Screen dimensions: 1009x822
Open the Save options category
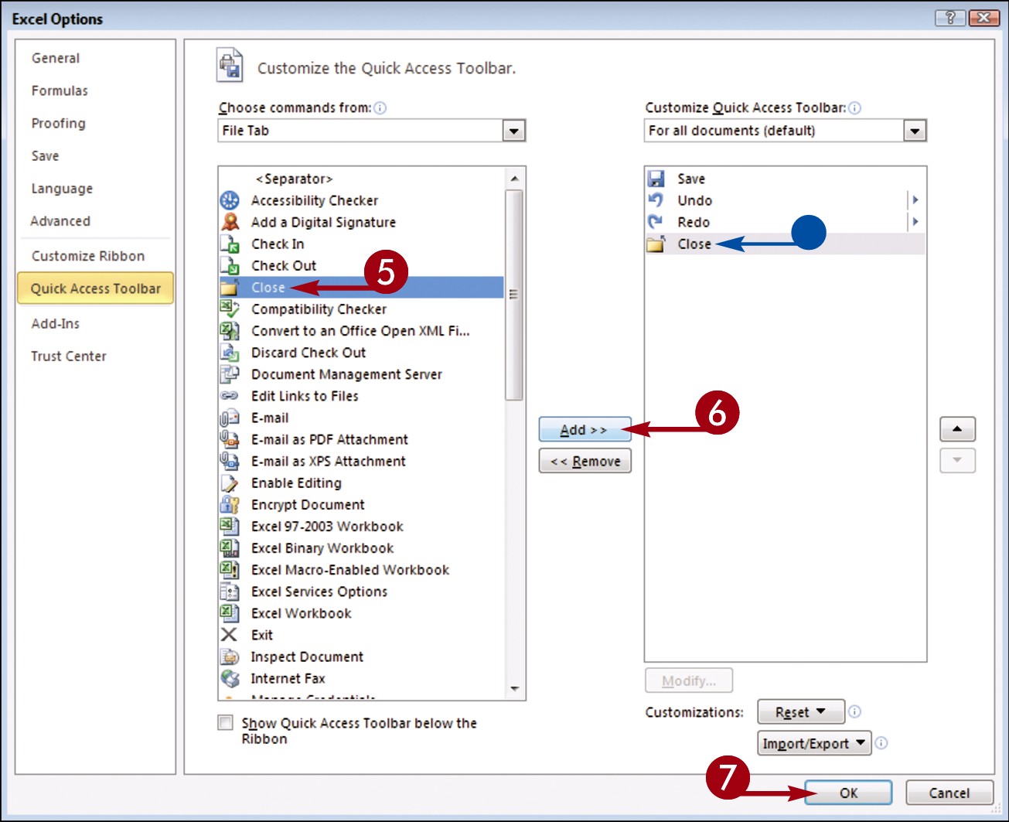(x=45, y=156)
